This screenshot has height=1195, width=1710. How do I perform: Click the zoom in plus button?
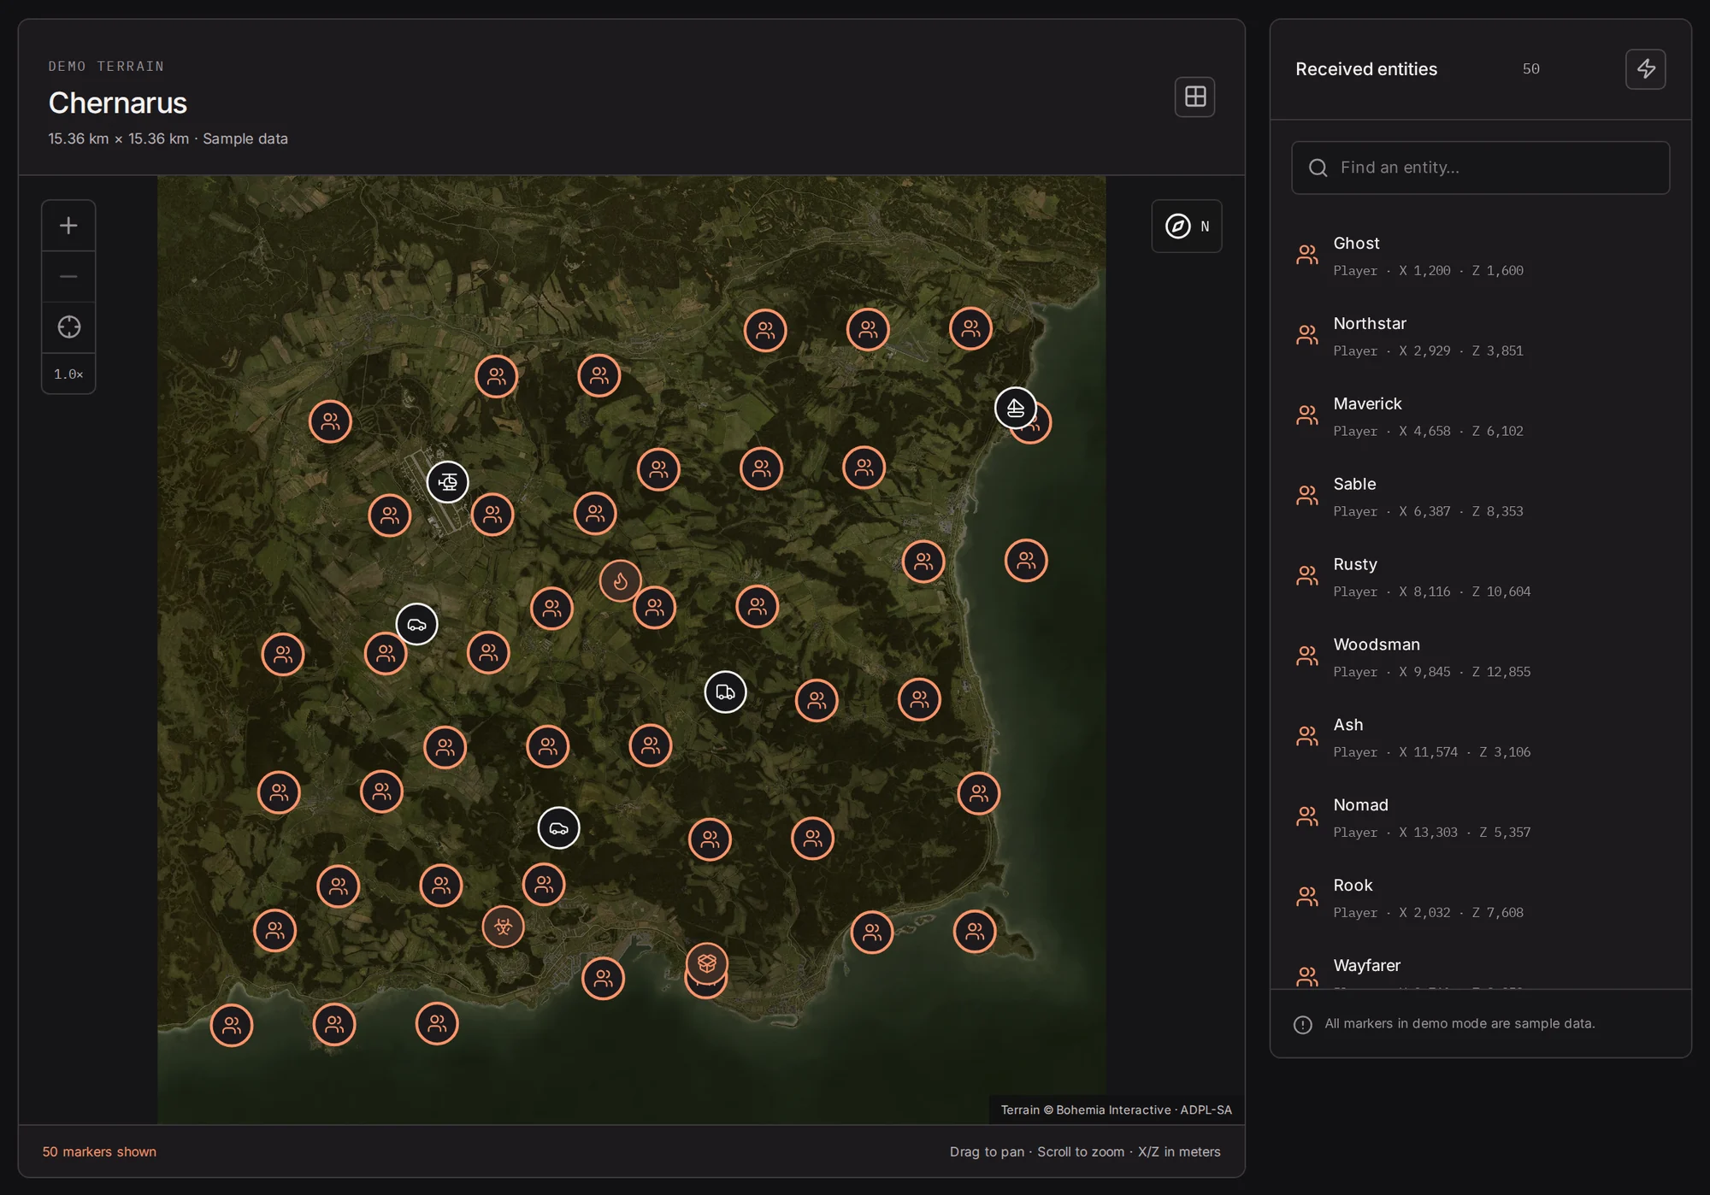click(x=68, y=226)
